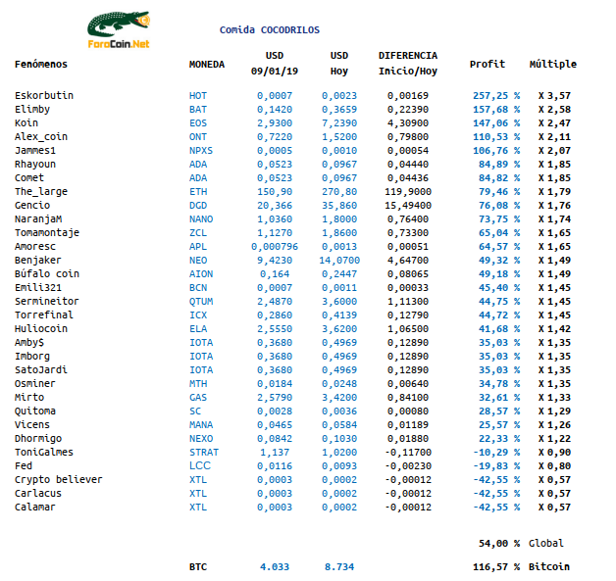Click the name 'Alex_coin'
616x581 pixels.
click(x=41, y=137)
